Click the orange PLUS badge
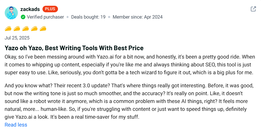 [x=50, y=9]
